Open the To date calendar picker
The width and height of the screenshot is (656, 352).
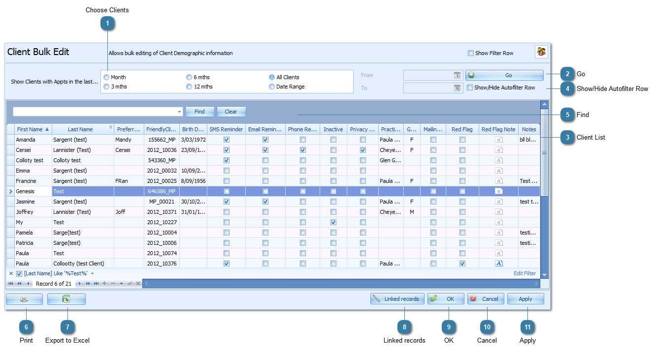coord(457,88)
